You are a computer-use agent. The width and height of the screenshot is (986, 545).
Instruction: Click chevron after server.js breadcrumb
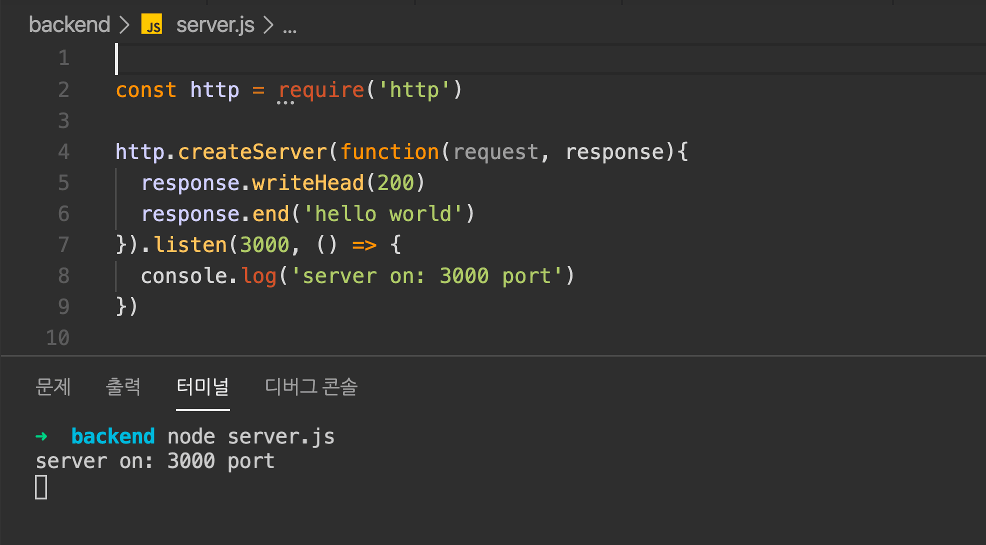268,24
